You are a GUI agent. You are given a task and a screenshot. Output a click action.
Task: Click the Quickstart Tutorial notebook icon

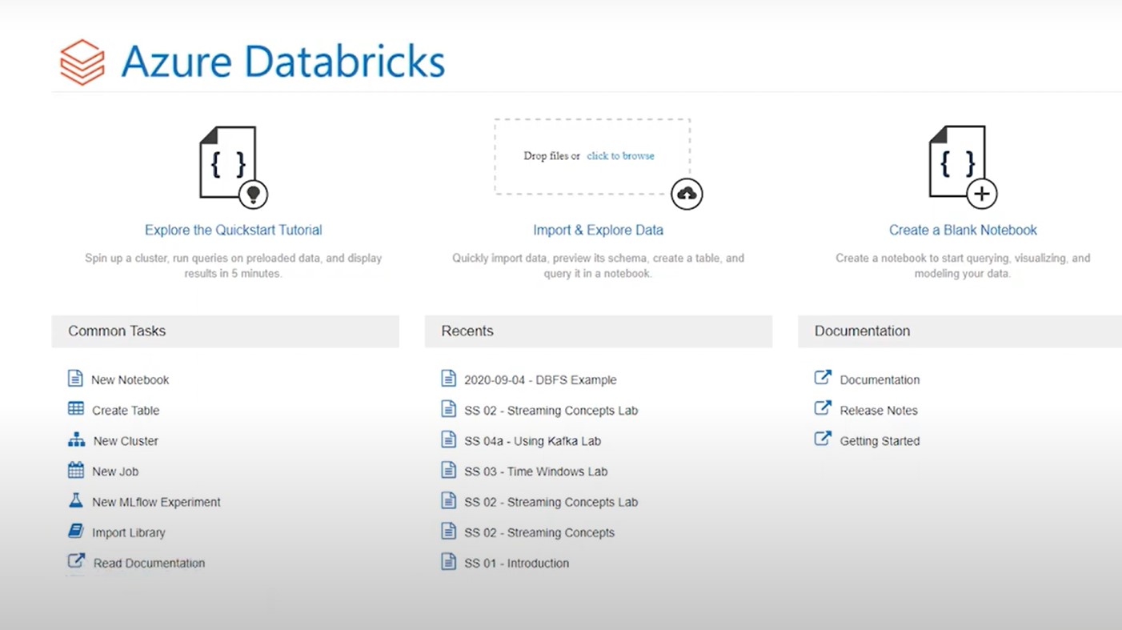[226, 161]
